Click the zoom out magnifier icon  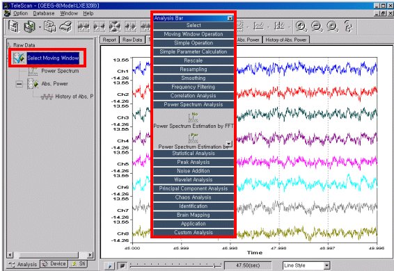316,26
